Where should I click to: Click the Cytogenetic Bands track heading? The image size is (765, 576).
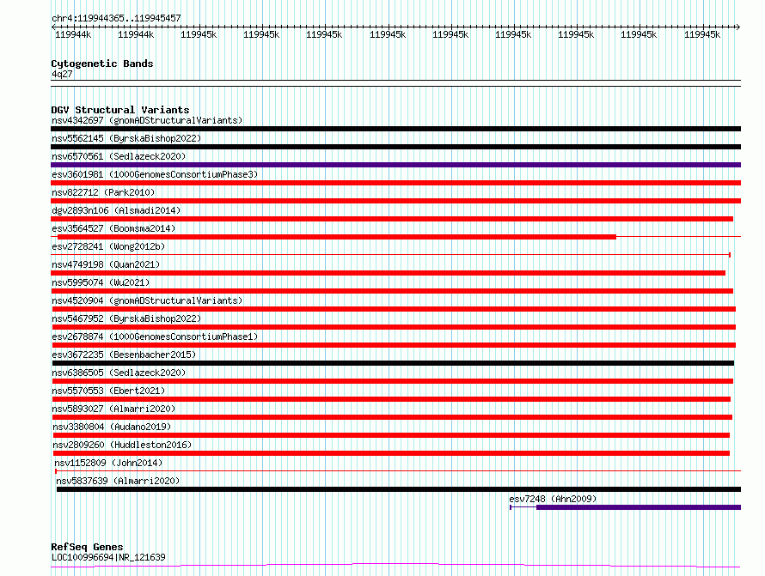pyautogui.click(x=102, y=64)
